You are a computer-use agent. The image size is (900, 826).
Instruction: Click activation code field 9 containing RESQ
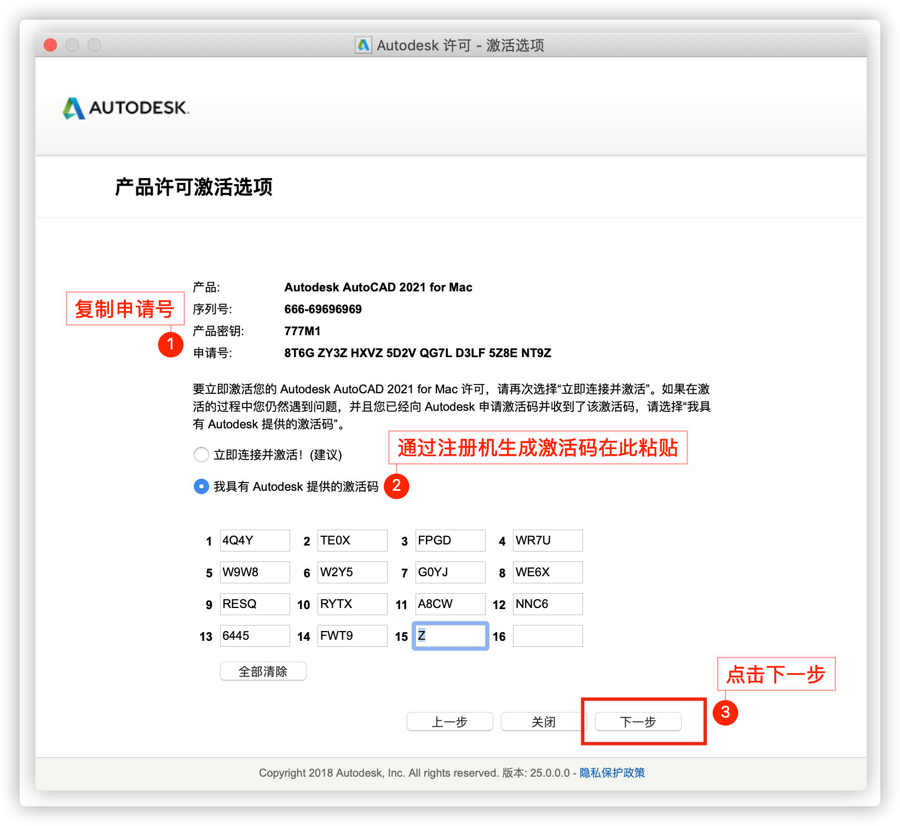(x=255, y=604)
